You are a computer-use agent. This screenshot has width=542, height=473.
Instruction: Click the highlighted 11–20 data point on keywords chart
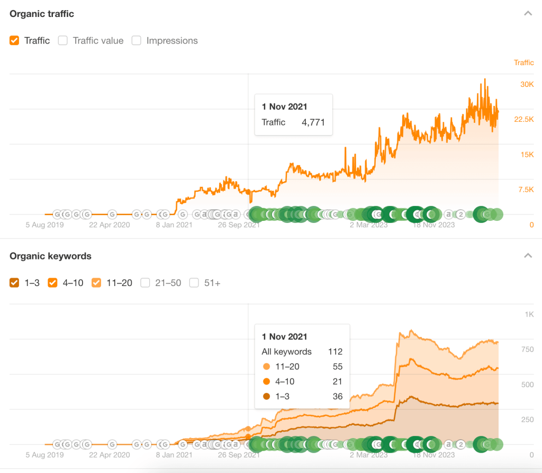[248, 428]
